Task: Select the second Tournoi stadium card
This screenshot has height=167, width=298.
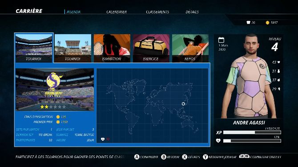Action: pyautogui.click(x=73, y=48)
